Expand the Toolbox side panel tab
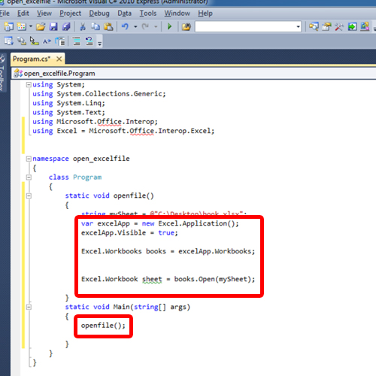This screenshot has height=376, width=376. [2, 73]
